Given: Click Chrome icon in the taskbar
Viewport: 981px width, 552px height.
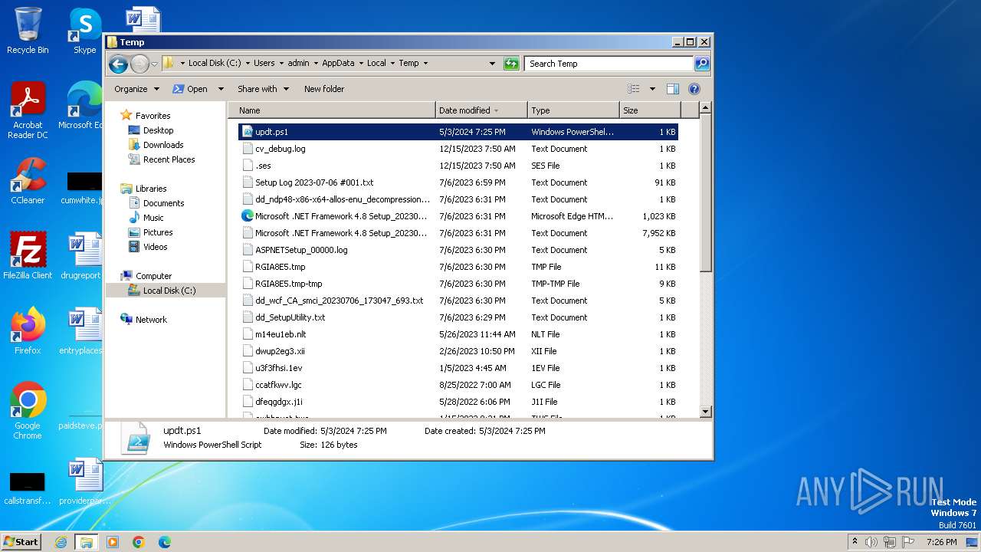Looking at the screenshot, I should tap(139, 542).
